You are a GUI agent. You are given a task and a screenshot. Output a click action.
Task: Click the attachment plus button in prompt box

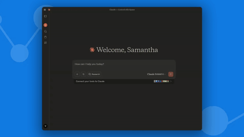tap(77, 74)
